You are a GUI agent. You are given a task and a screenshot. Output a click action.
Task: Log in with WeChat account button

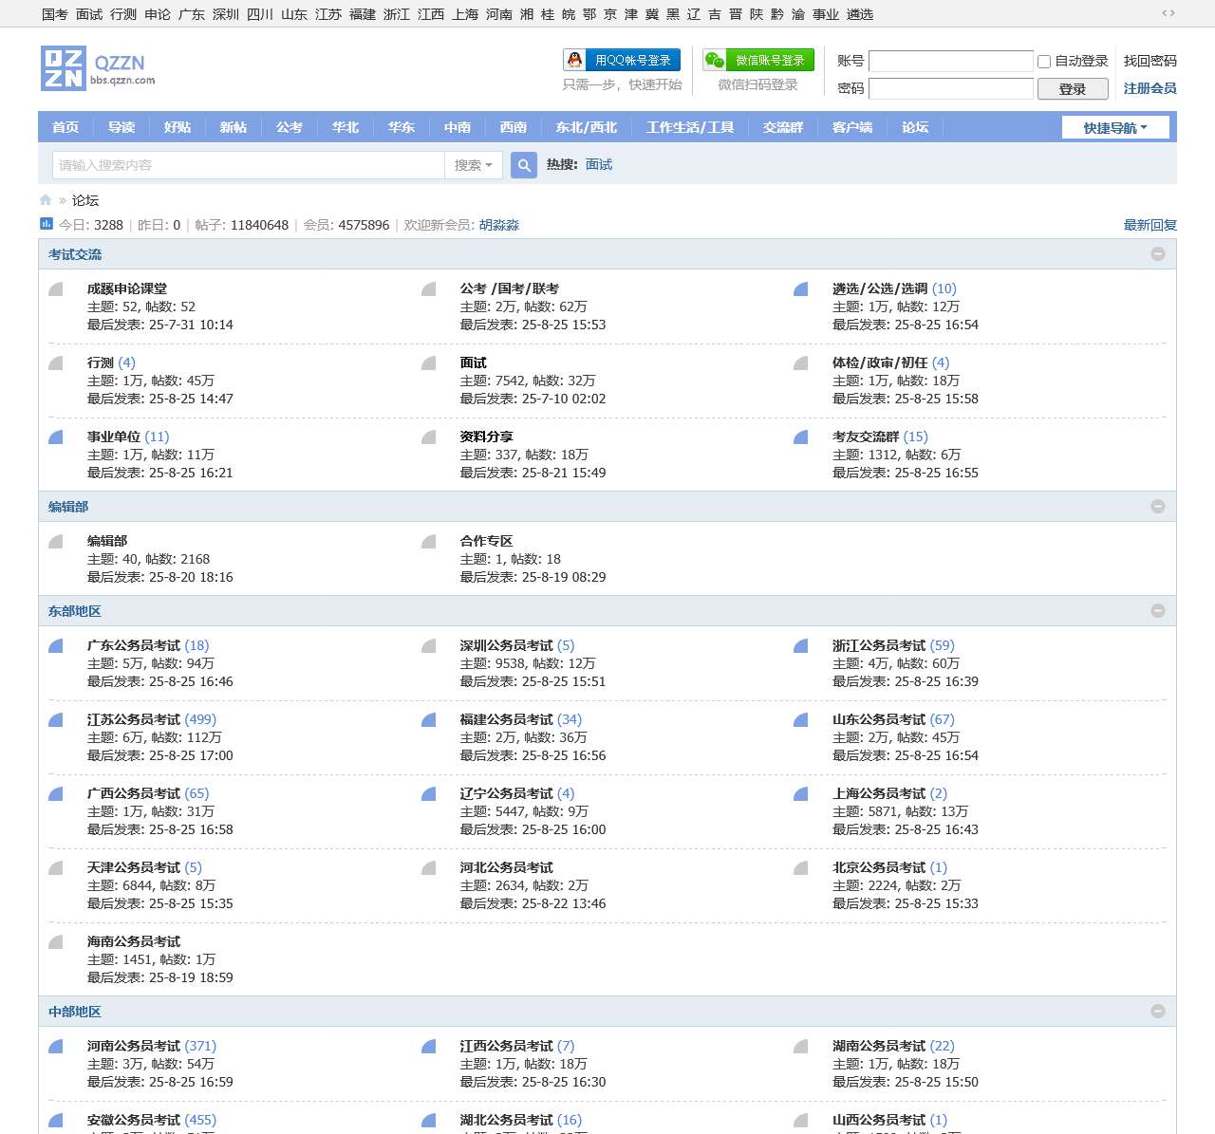tap(758, 60)
